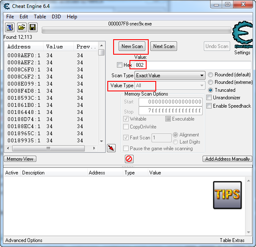Open the Value Type dropdown
The image size is (256, 247).
click(x=170, y=86)
